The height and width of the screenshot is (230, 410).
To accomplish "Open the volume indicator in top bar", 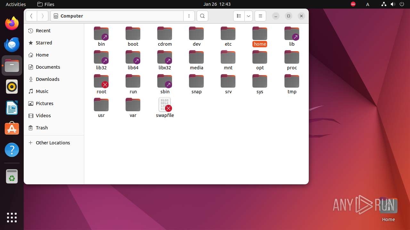I will click(x=393, y=4).
